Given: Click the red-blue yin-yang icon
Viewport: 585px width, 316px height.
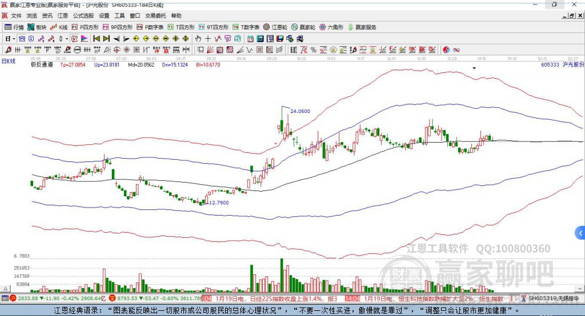Looking at the screenshot, I should click(446, 50).
